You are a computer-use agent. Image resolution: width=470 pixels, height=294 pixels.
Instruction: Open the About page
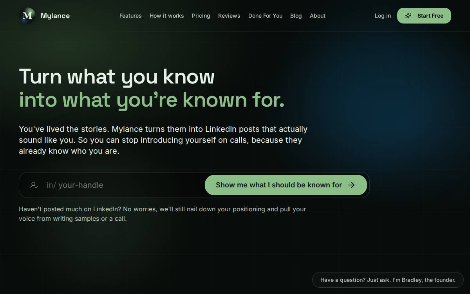click(x=318, y=16)
